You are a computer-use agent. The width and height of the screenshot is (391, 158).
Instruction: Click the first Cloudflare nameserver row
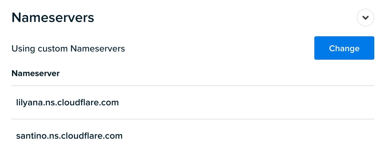click(193, 102)
